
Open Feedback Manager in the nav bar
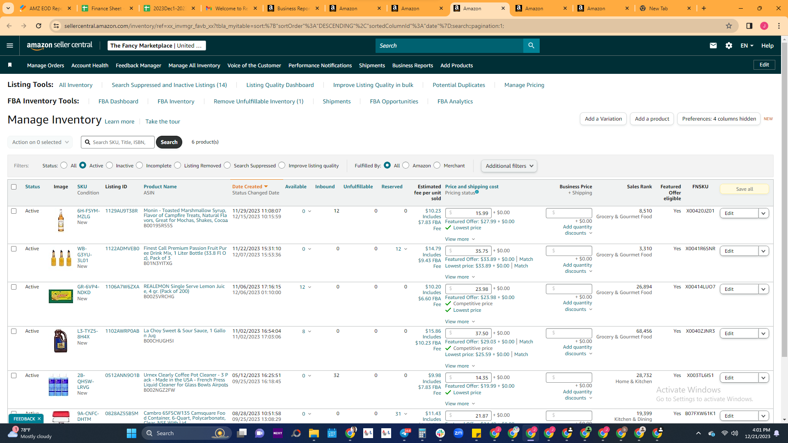[138, 65]
